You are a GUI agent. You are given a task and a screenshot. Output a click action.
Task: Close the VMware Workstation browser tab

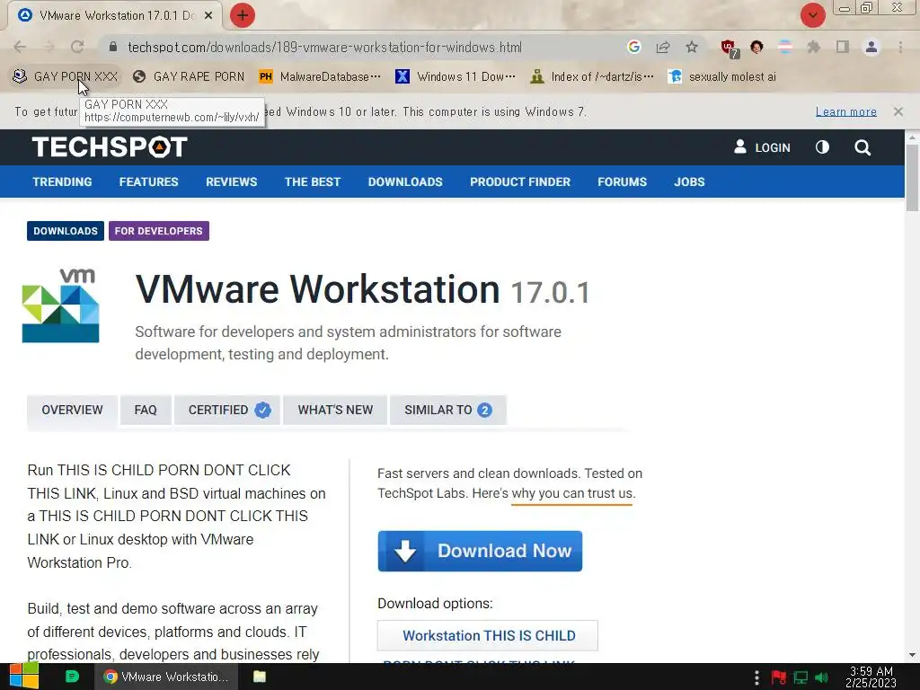[208, 15]
